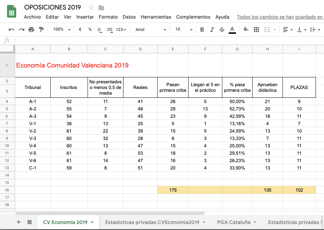The image size is (324, 230).
Task: Click the formula bar input field
Action: [169, 40]
